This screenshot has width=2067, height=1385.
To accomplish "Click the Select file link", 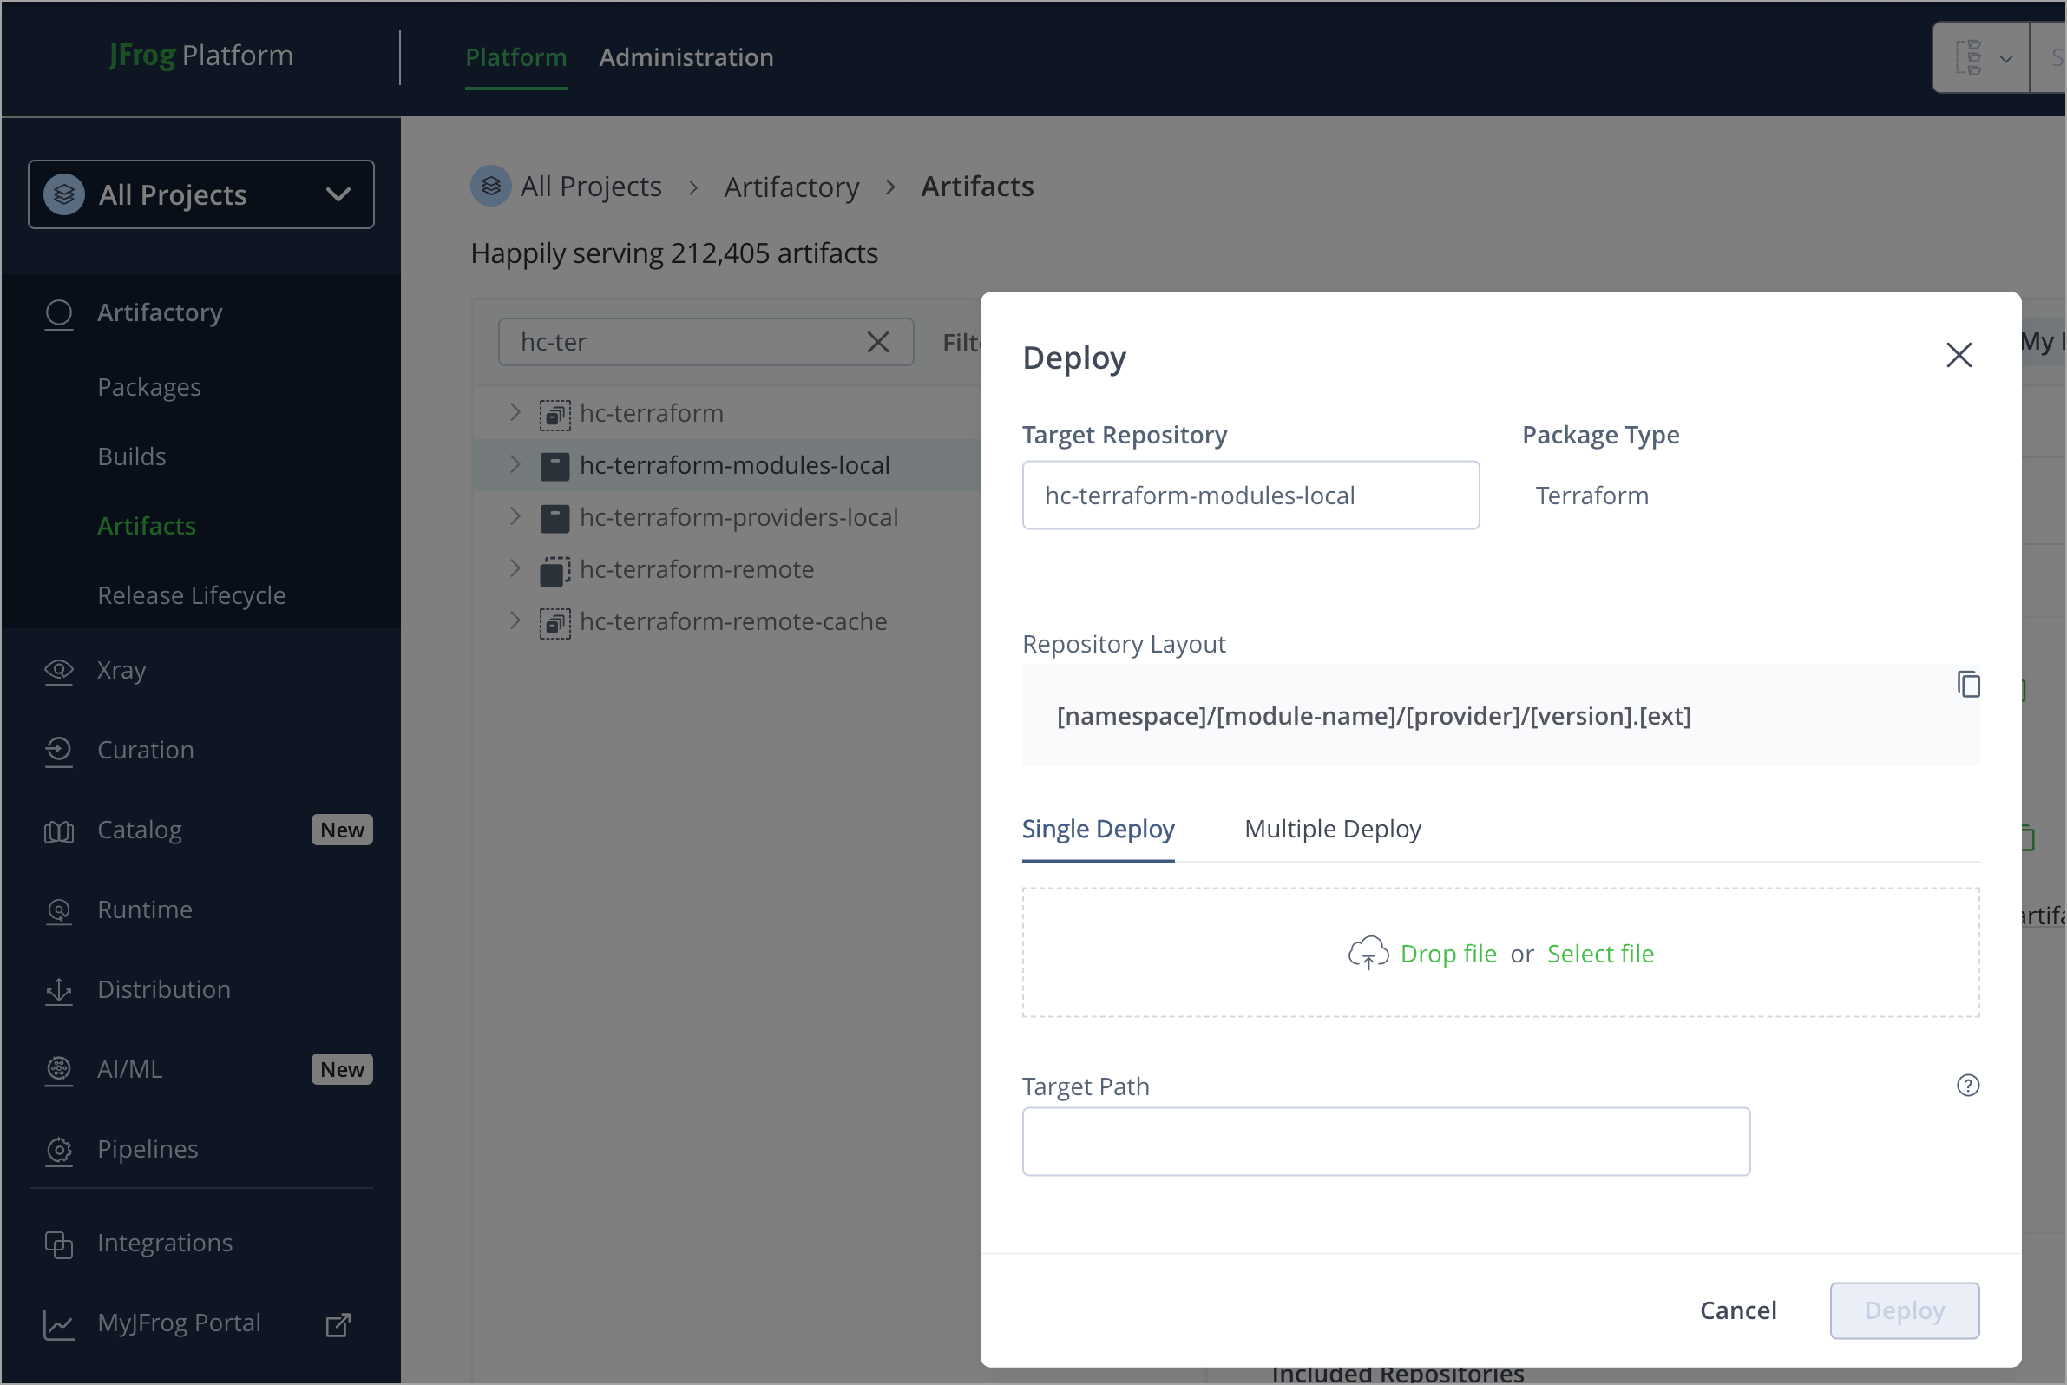I will 1600,953.
